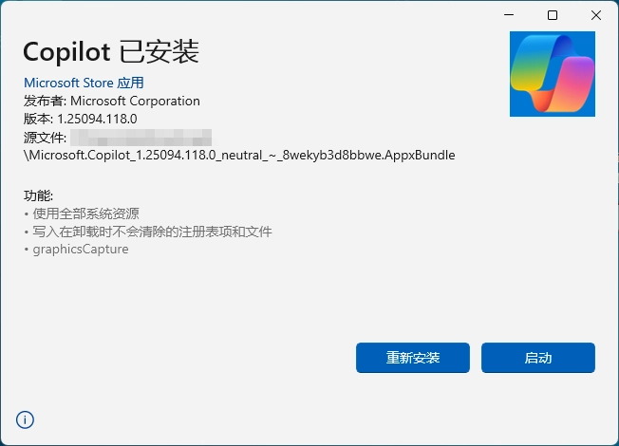Click the Copilot 已安装 heading
The height and width of the screenshot is (446, 619).
coord(111,50)
